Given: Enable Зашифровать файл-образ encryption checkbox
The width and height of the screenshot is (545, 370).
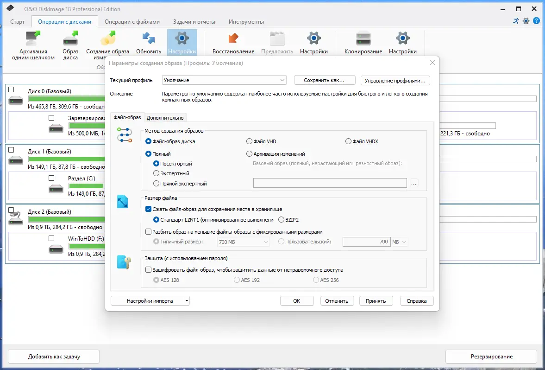Looking at the screenshot, I should [x=149, y=270].
